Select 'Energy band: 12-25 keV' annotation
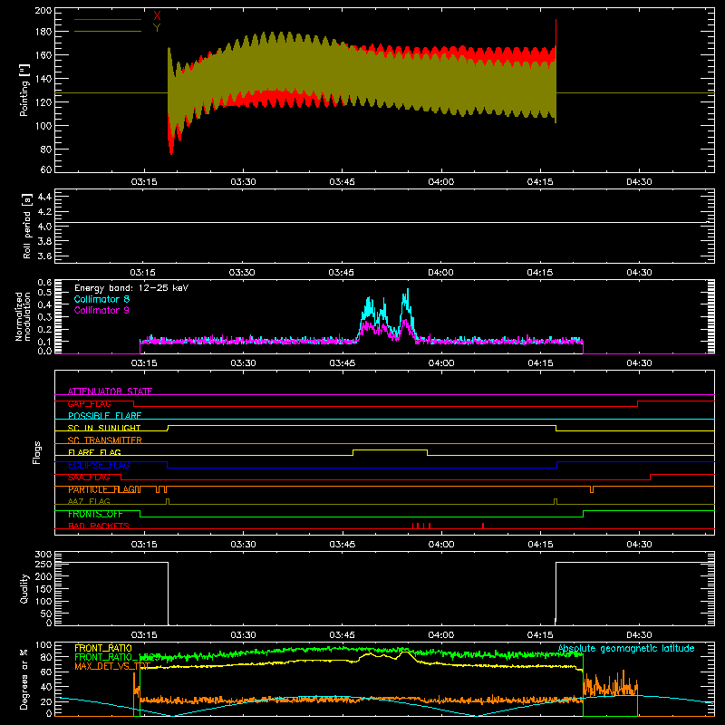725x725 pixels. 131,288
